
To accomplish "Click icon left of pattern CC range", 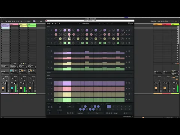I will click(107, 113).
